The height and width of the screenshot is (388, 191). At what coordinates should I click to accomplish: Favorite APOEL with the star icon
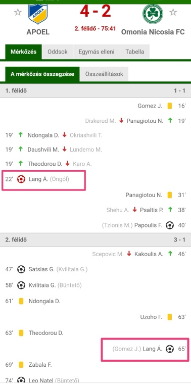[x=18, y=12]
